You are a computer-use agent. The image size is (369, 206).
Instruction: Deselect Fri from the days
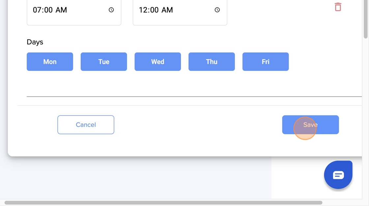(x=266, y=62)
